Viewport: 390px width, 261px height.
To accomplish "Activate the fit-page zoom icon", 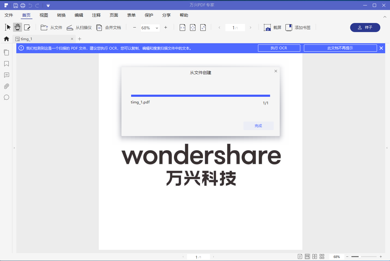I will click(192, 27).
